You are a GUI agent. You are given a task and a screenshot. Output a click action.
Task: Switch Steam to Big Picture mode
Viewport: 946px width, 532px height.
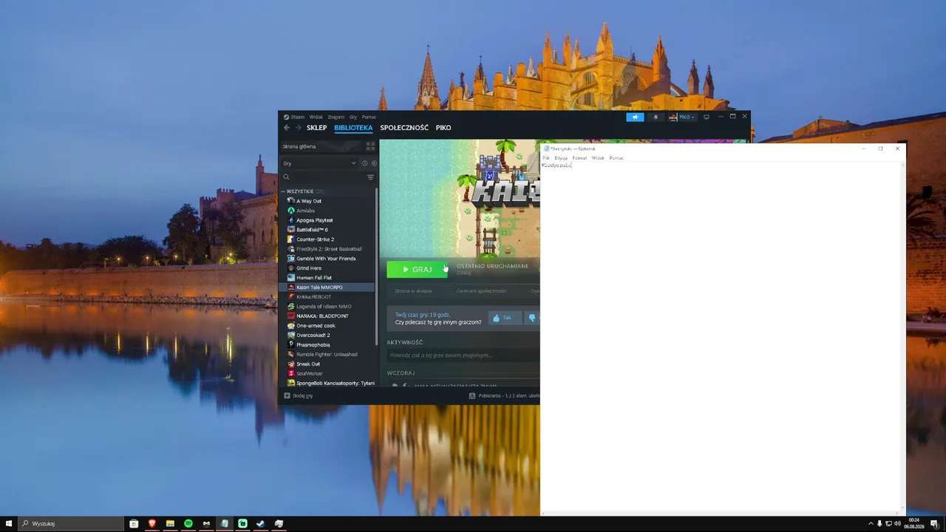click(x=707, y=117)
